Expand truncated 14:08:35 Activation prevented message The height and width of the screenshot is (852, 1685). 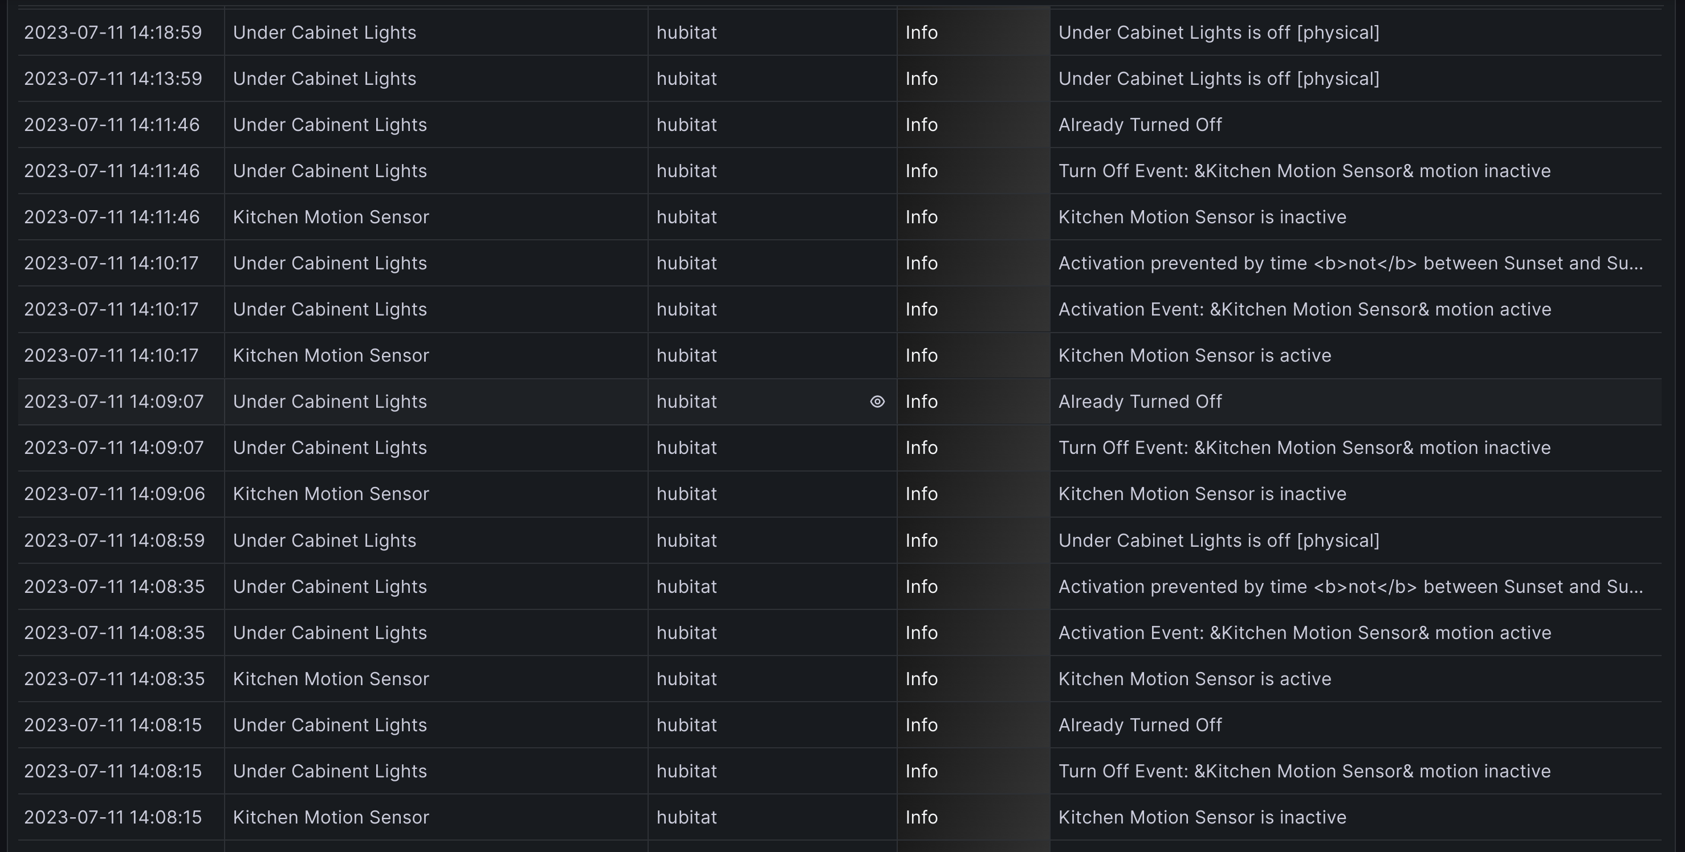pos(1350,587)
